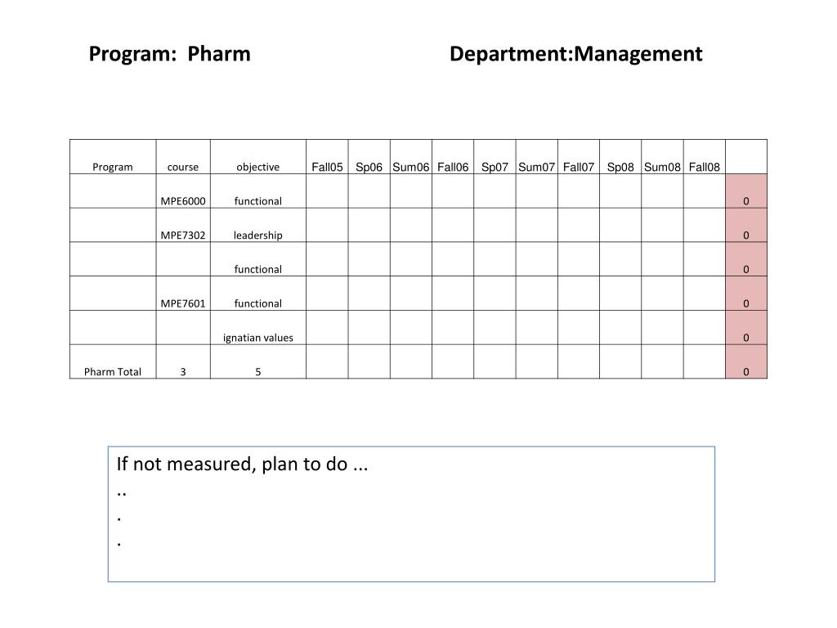Click the Pharm Total row label
The width and height of the screenshot is (837, 628).
click(113, 372)
